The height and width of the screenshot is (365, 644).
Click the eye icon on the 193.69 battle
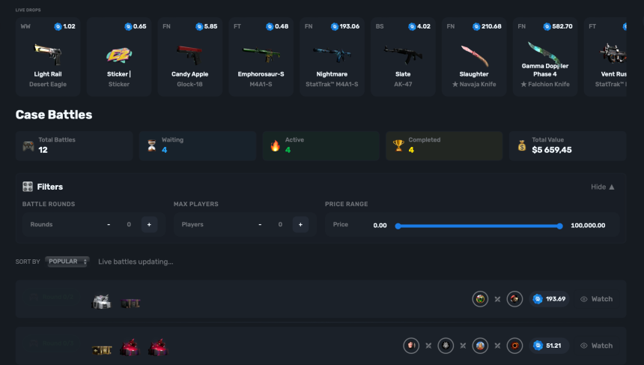click(583, 299)
